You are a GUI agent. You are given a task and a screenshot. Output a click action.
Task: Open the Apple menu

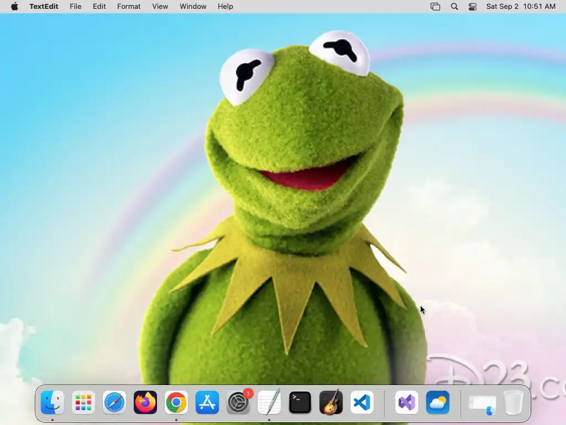coord(14,7)
